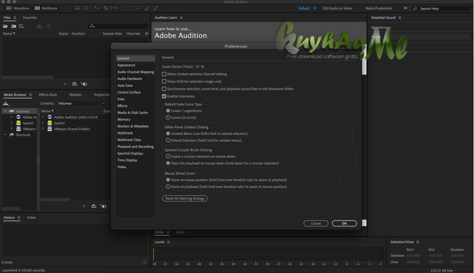
Task: Select the Cosine (S-curve) fade option
Action: 168,118
